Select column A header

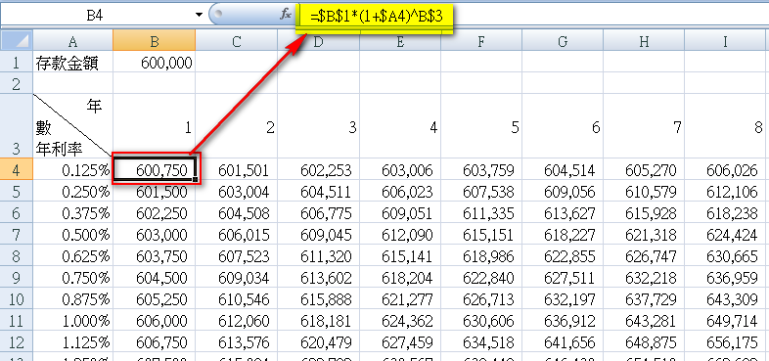coord(72,41)
